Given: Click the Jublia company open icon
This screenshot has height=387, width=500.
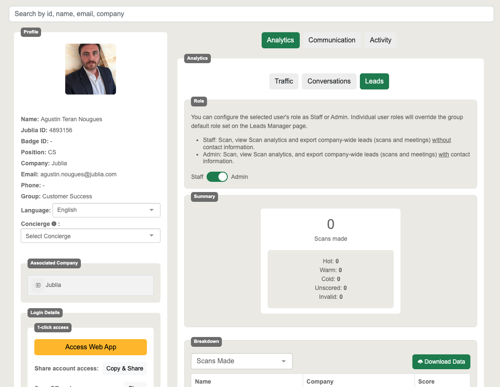Looking at the screenshot, I should tap(38, 285).
